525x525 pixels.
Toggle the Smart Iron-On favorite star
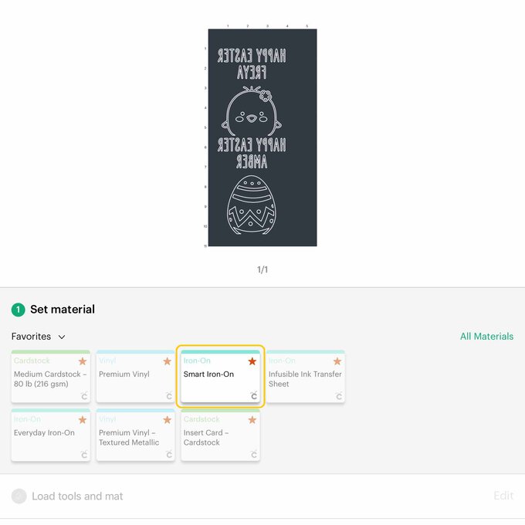click(x=252, y=361)
